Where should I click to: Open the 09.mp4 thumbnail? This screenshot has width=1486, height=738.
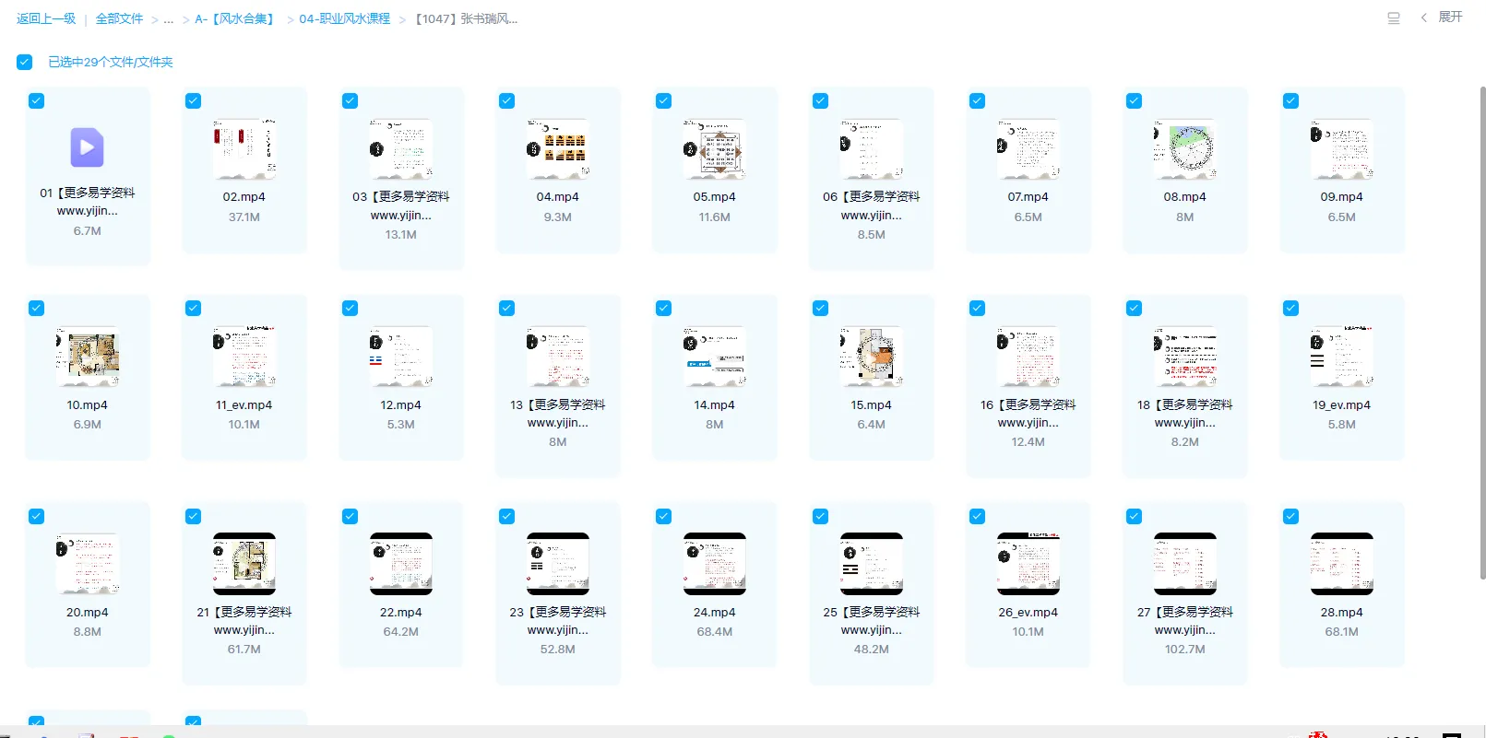click(x=1342, y=148)
